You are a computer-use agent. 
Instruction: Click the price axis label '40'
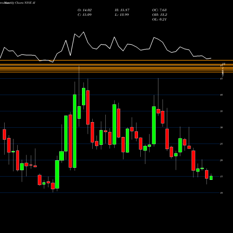click(221, 95)
